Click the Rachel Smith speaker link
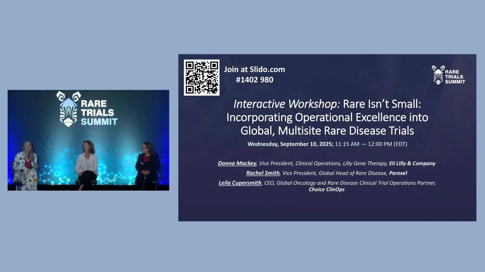485x272 pixels. tap(263, 173)
